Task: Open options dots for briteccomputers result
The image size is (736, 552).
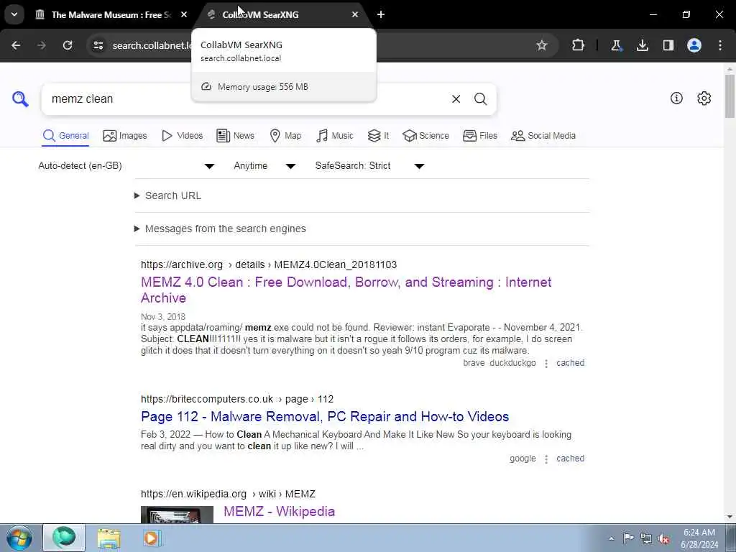Action: coord(546,459)
